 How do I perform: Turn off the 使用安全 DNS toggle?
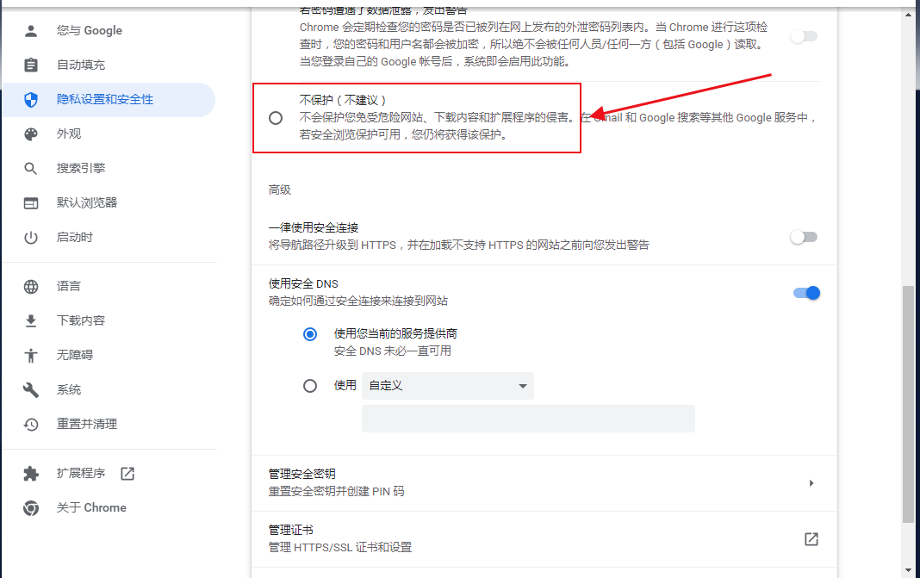pos(807,293)
